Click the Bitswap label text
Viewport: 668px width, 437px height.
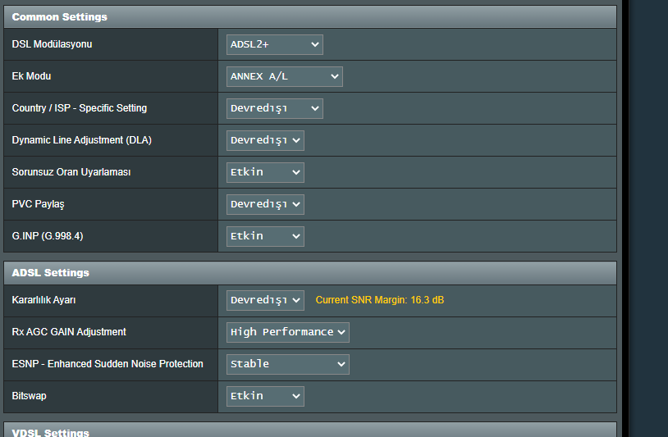tap(29, 396)
